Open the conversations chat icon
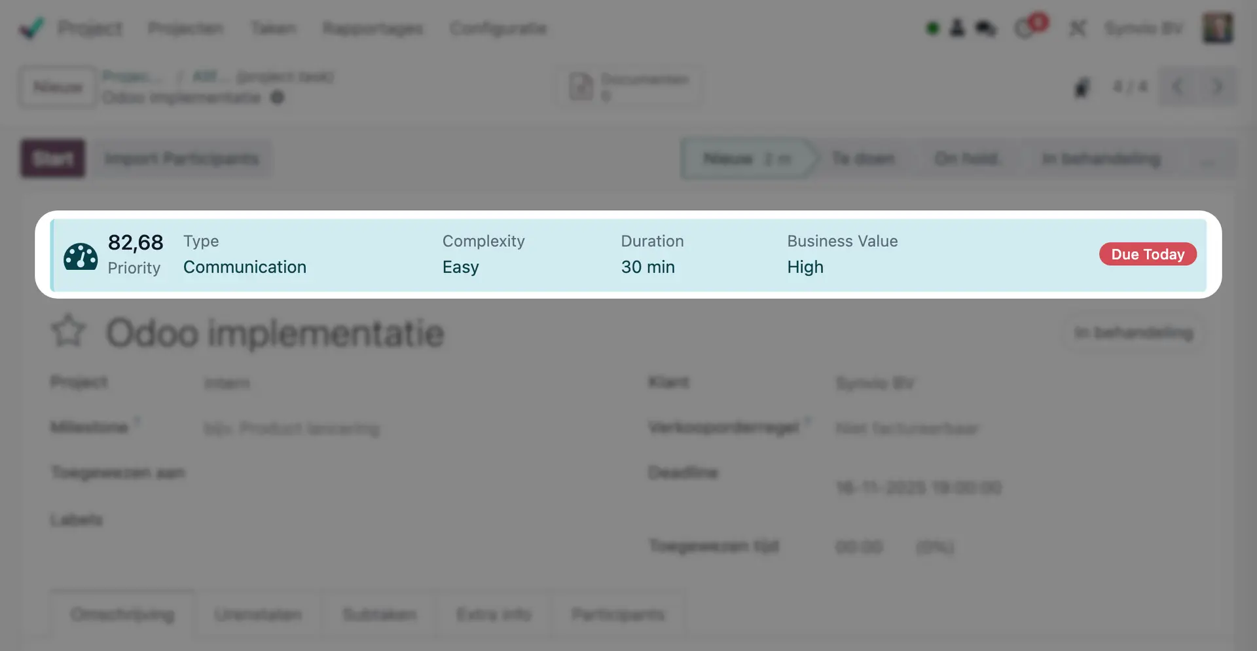Viewport: 1257px width, 651px height. click(x=986, y=28)
